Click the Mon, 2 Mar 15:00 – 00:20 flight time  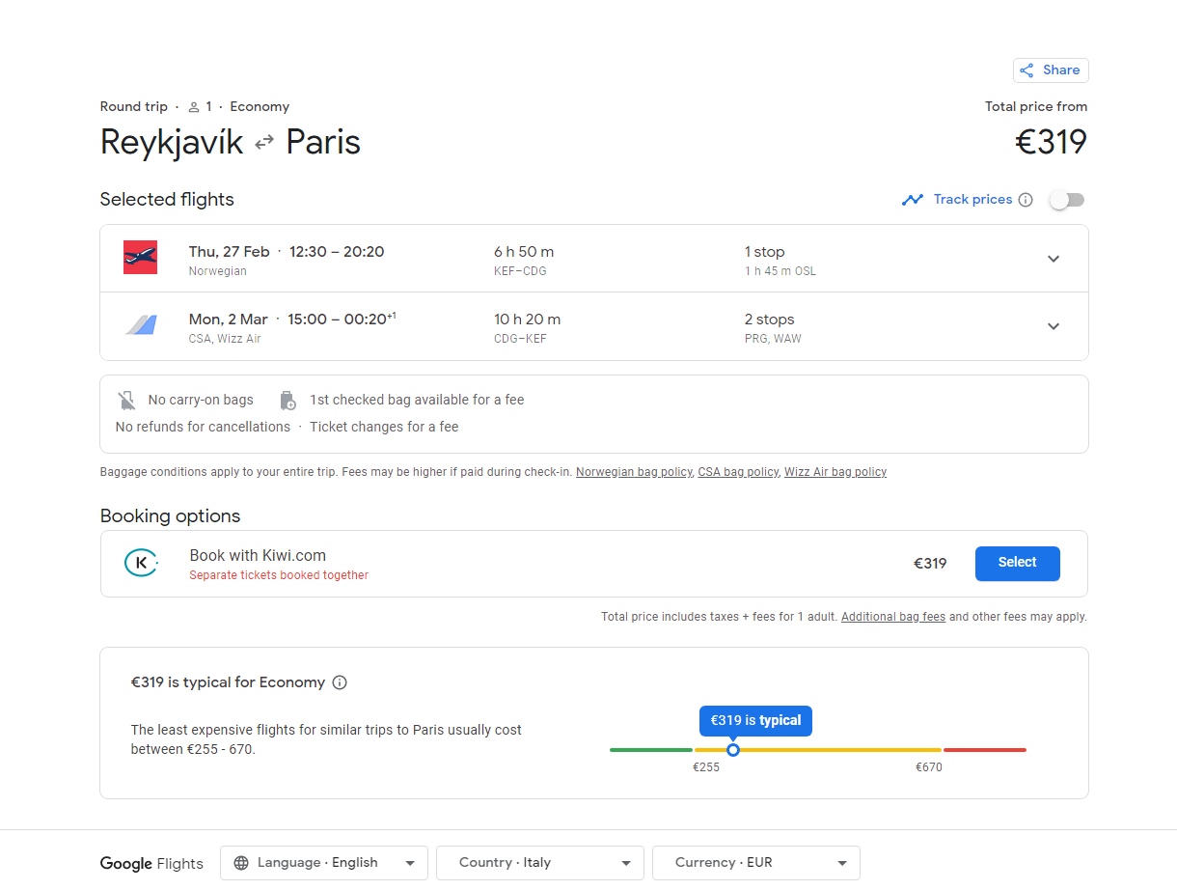[x=292, y=320]
